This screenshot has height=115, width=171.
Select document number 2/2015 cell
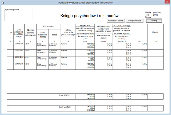pyautogui.click(x=30, y=53)
